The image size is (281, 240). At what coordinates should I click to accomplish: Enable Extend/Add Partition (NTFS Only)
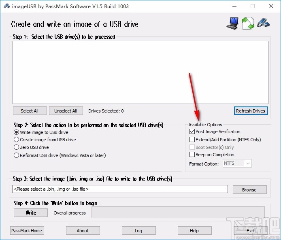(192, 139)
